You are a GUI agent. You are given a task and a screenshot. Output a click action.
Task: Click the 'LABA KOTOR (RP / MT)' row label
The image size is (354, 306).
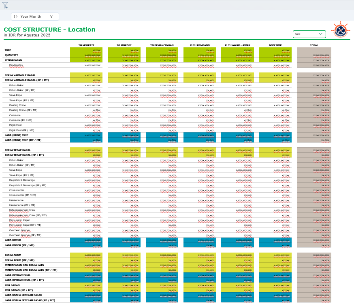(x=19, y=245)
